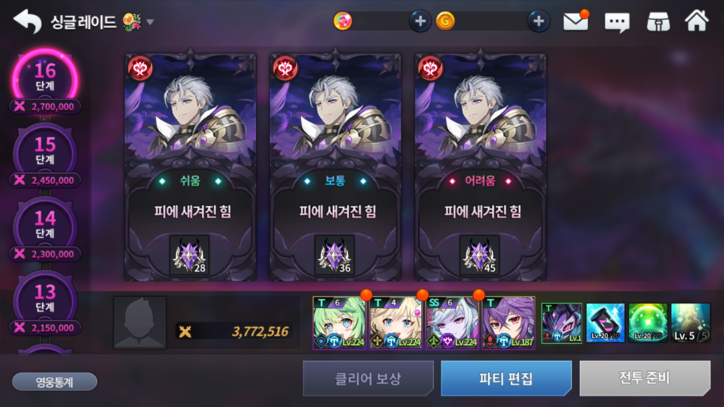Select stage 16 단계
The width and height of the screenshot is (724, 407).
45,77
